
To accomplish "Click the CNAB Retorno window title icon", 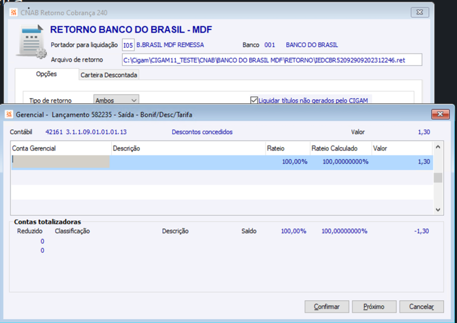I will coord(13,13).
